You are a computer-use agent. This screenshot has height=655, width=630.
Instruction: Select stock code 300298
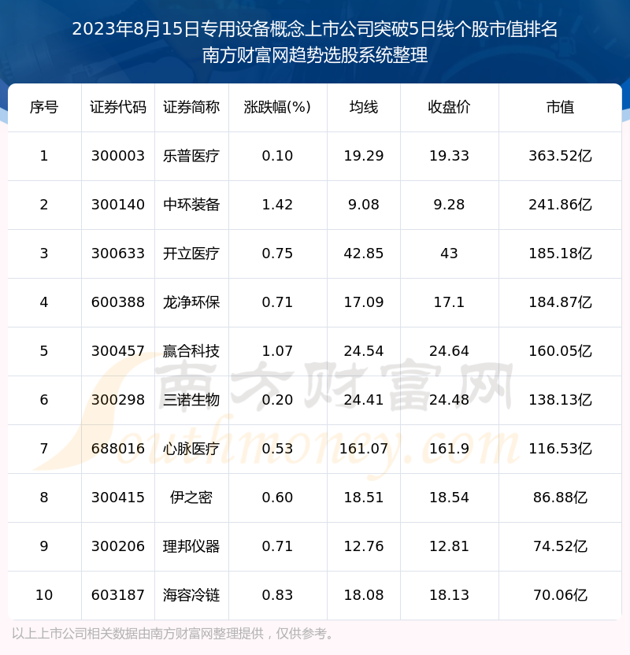coord(118,400)
